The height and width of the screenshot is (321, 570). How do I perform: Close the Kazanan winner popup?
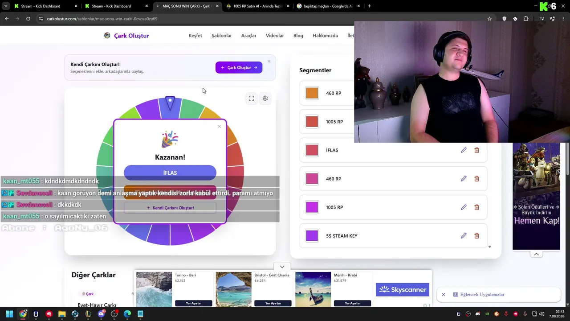coord(219,127)
